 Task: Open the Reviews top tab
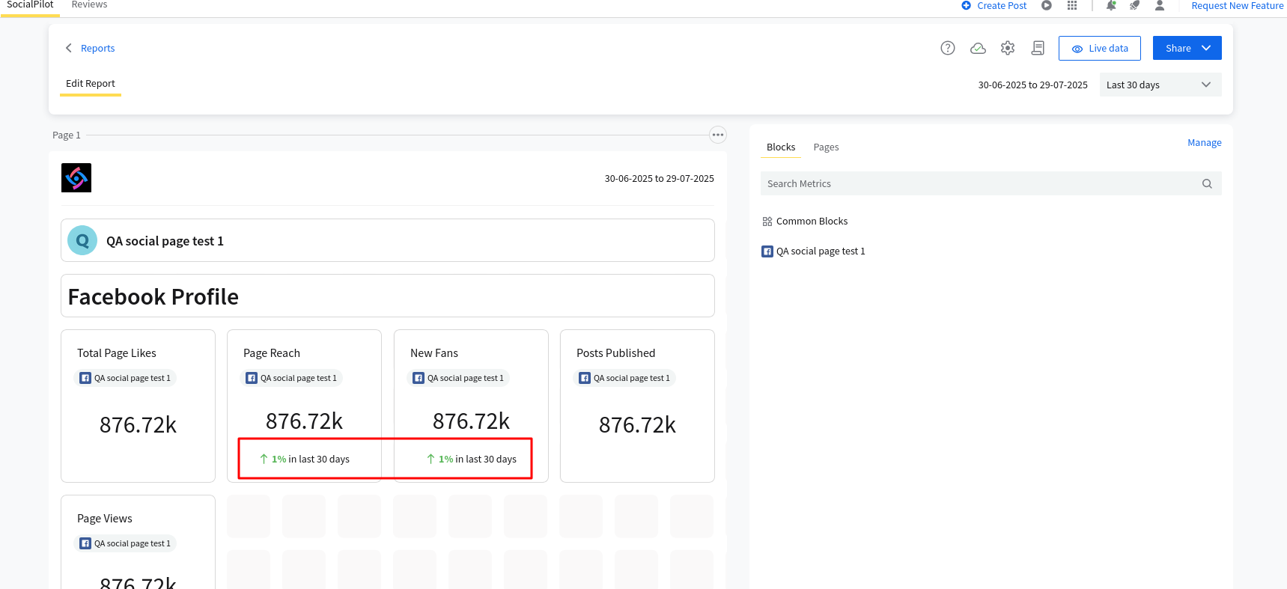pos(89,5)
